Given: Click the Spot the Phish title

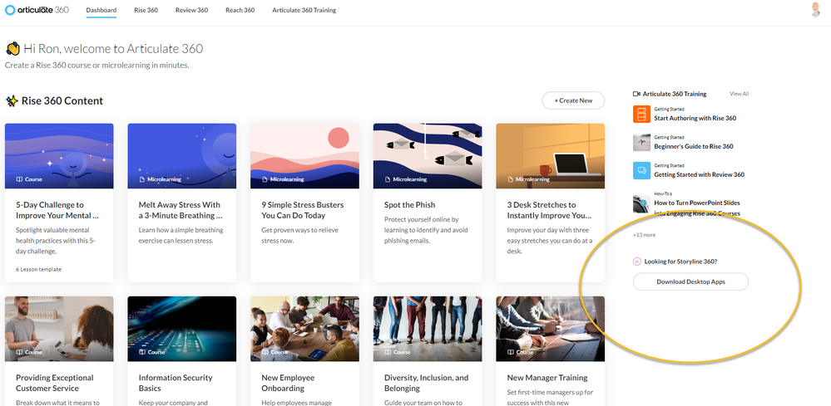Looking at the screenshot, I should click(409, 204).
